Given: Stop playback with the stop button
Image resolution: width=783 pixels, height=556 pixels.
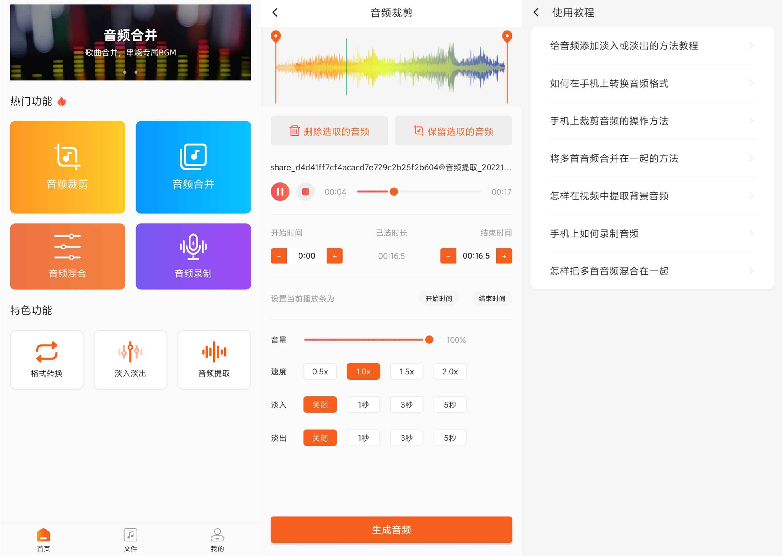Looking at the screenshot, I should (x=305, y=192).
